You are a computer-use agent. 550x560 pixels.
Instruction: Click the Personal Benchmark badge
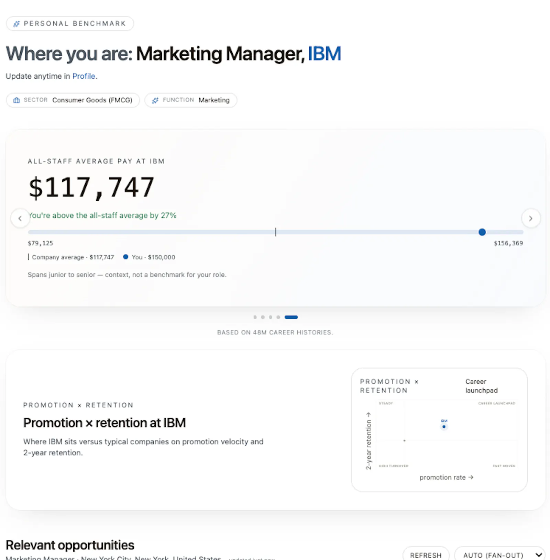[70, 24]
